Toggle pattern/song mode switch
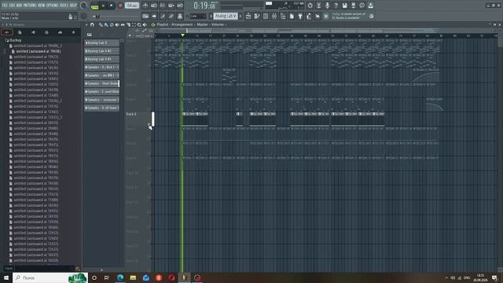 (x=94, y=6)
